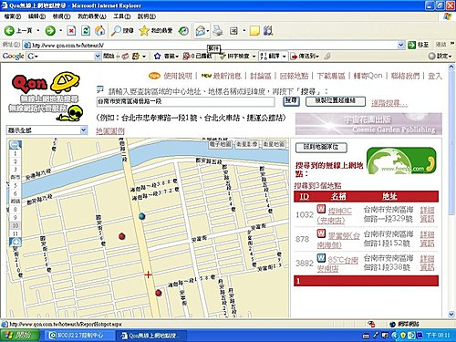
Task: Expand the 顯示全部 category dropdown
Action: (83, 130)
